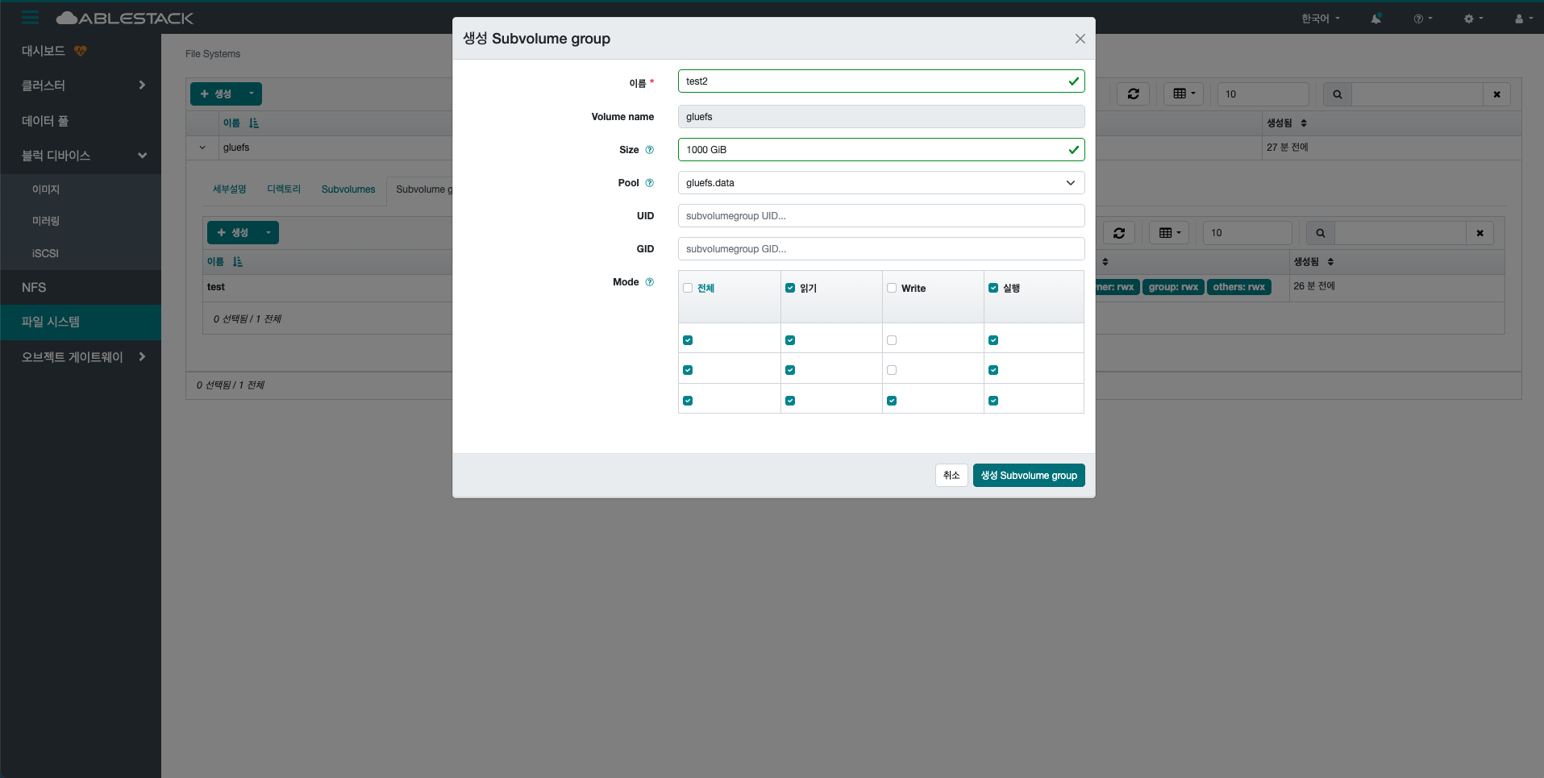Switch to the Subvolumes tab
Screen dimensions: 1544x778
348,189
